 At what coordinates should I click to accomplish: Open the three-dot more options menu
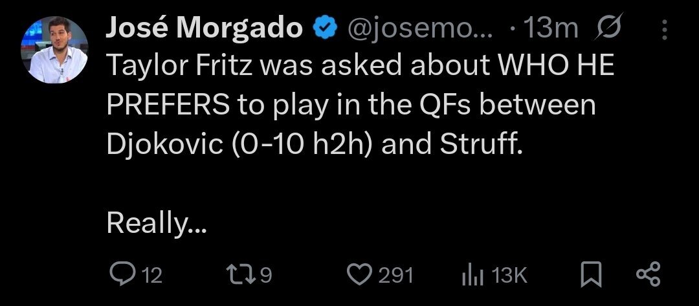pyautogui.click(x=664, y=29)
